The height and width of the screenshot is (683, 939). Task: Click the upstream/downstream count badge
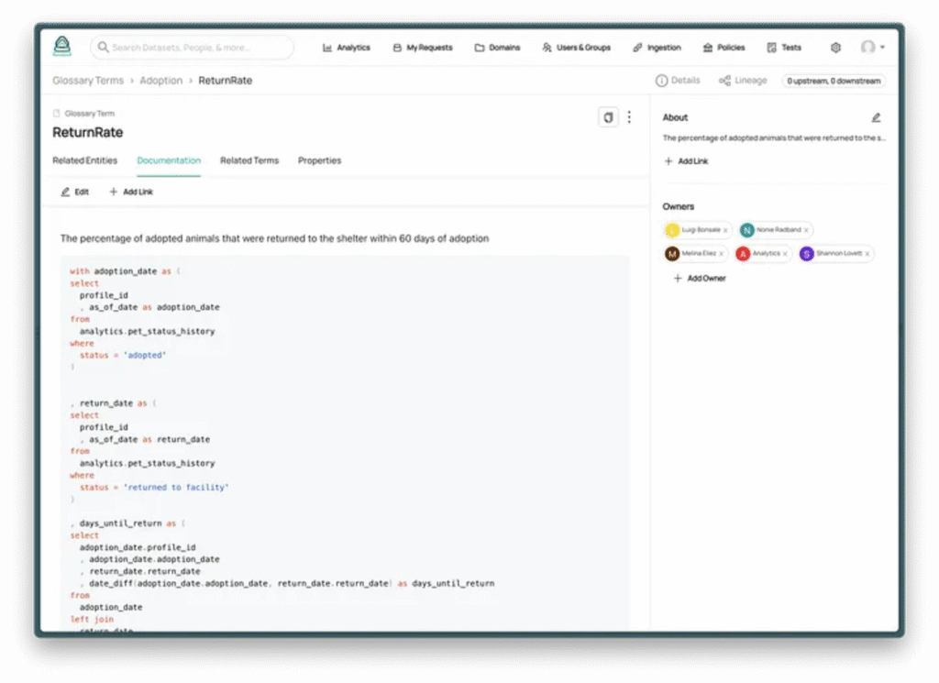tap(834, 81)
